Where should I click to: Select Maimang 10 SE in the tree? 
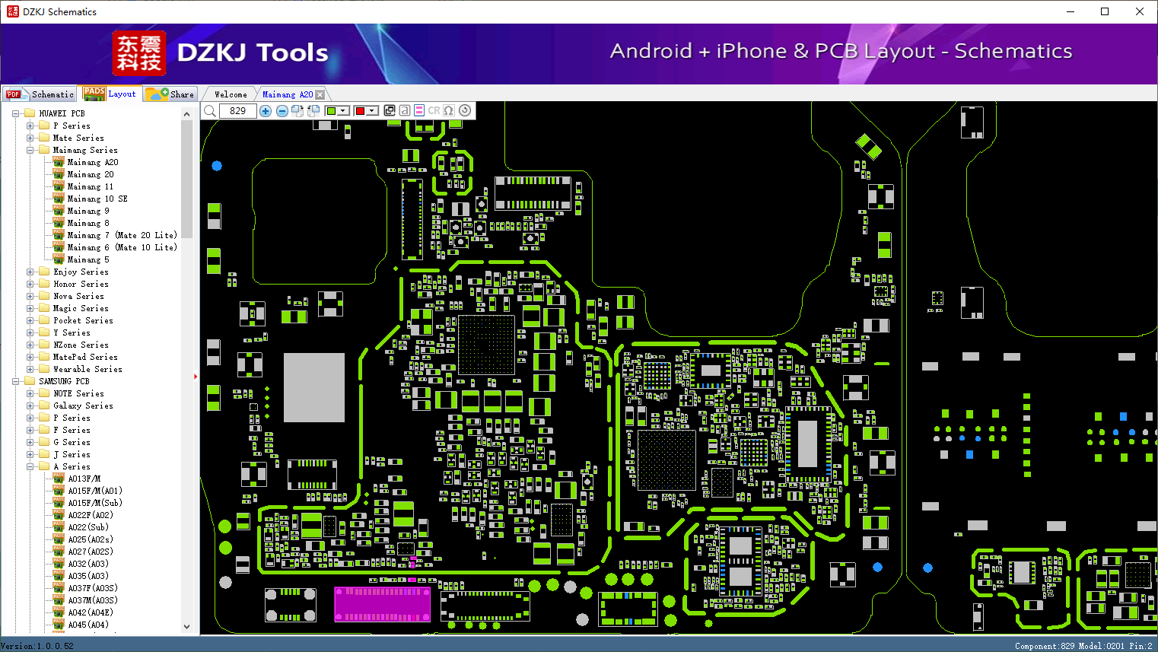(x=97, y=199)
